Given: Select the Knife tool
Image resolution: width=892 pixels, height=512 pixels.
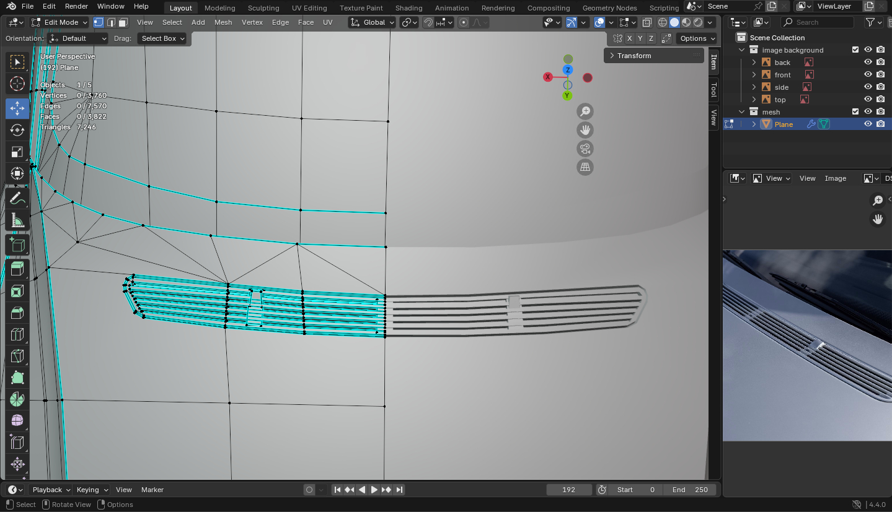Looking at the screenshot, I should (17, 356).
